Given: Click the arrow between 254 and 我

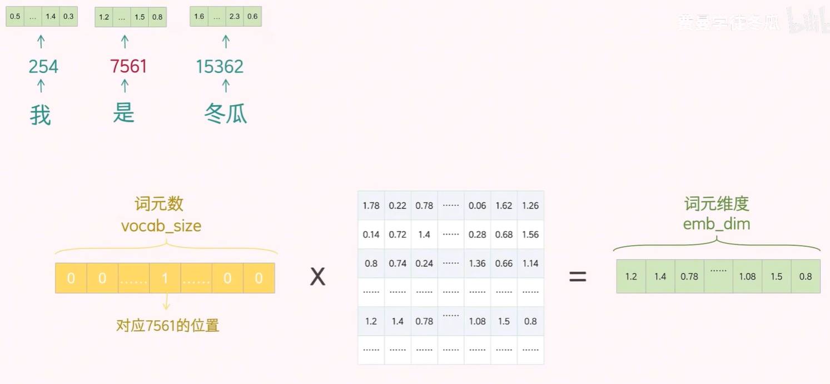Looking at the screenshot, I should coord(40,86).
